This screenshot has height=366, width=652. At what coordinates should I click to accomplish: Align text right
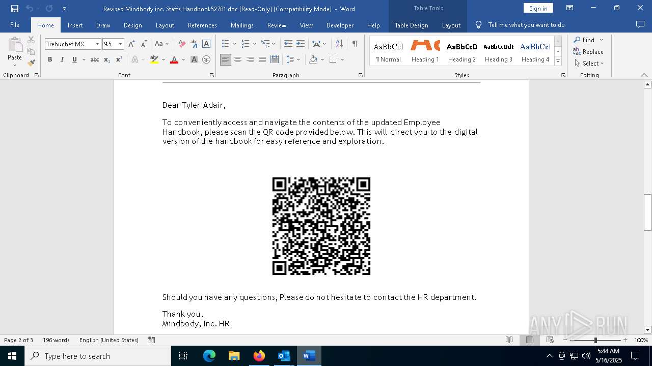(x=250, y=59)
